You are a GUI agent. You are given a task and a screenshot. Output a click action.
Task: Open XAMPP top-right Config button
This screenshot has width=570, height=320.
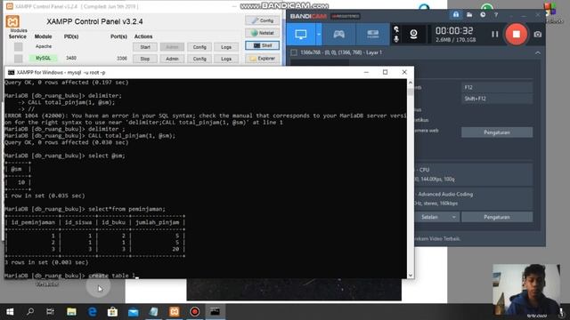[x=263, y=20]
